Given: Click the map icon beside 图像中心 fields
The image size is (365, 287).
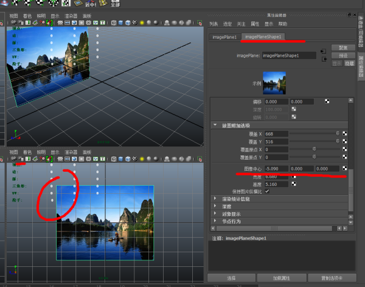Looking at the screenshot, I should tap(344, 168).
